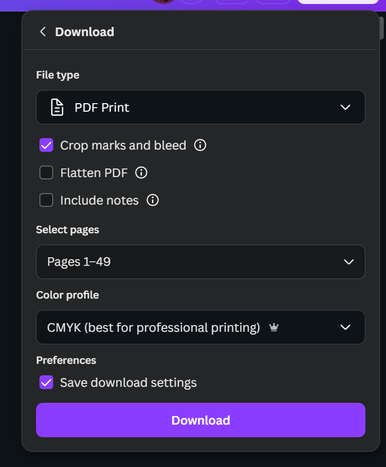
Task: Click the Save download settings label text
Action: [x=128, y=382]
